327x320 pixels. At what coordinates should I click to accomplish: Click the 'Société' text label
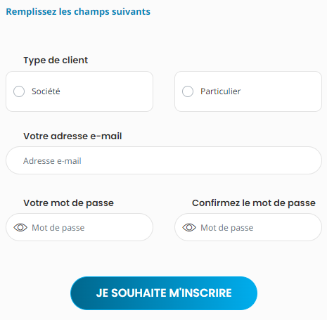pyautogui.click(x=46, y=91)
